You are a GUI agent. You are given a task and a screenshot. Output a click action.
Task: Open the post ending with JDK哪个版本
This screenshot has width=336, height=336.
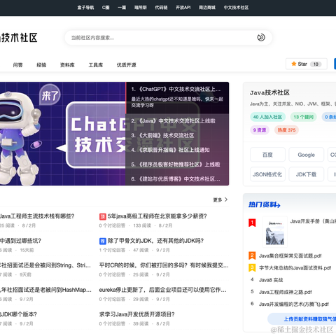[x=18, y=314]
